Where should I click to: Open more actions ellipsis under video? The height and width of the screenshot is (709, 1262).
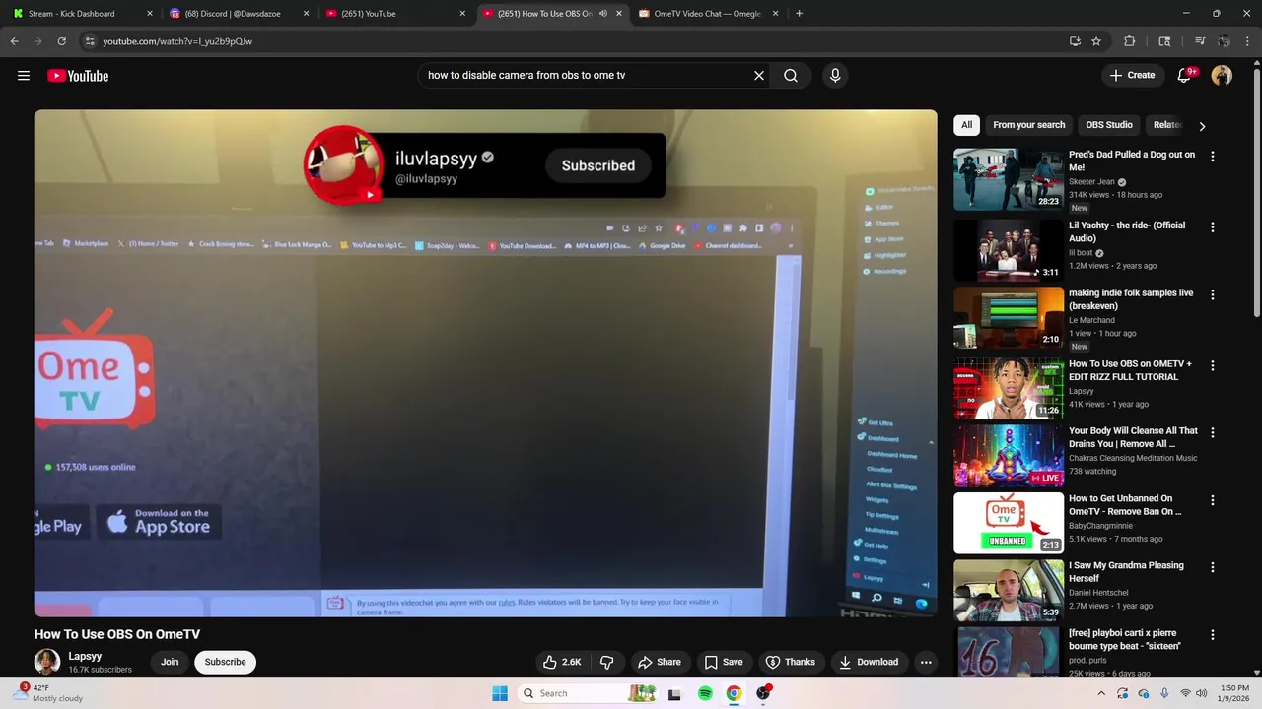926,662
